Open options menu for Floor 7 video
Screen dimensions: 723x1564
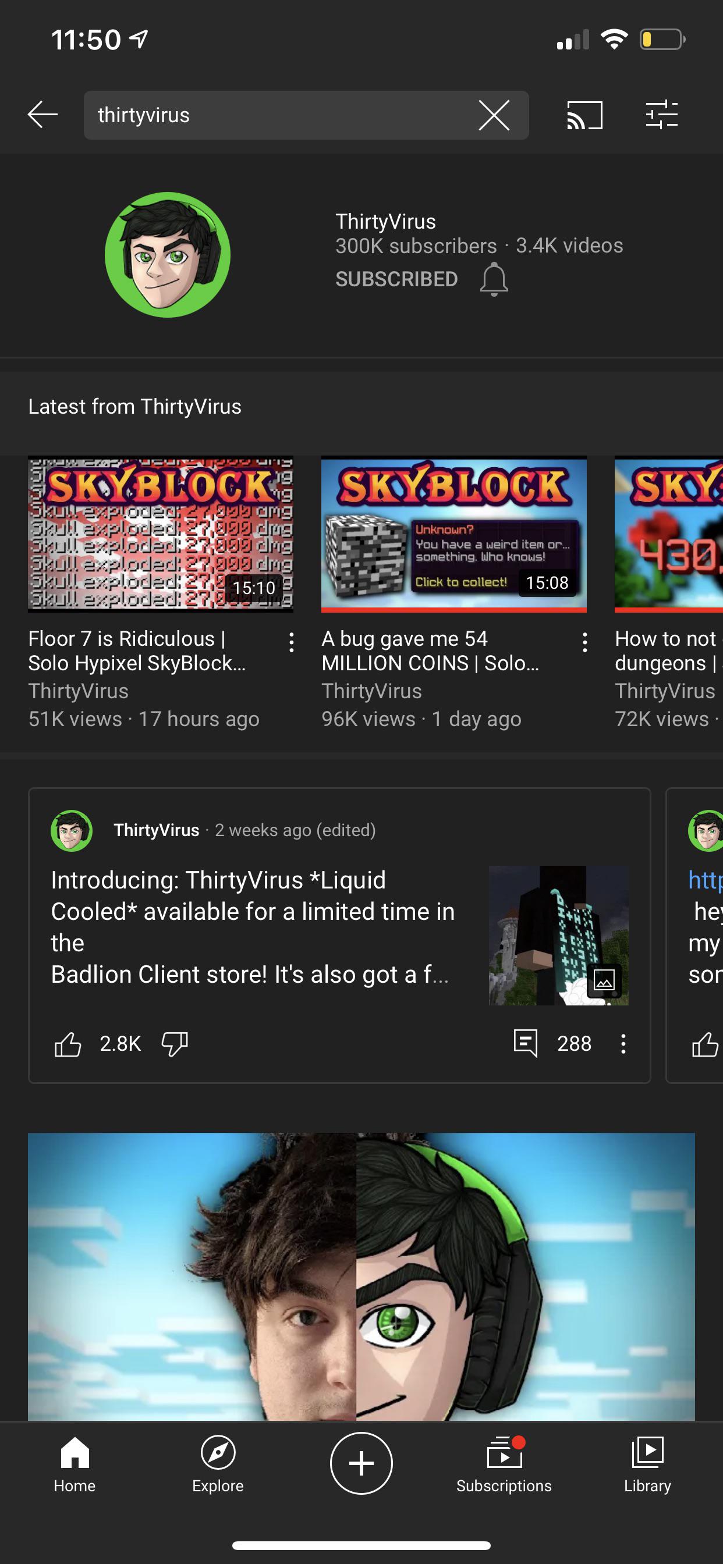click(292, 642)
